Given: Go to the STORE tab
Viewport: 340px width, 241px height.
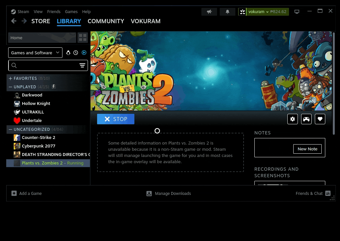Looking at the screenshot, I should (41, 21).
